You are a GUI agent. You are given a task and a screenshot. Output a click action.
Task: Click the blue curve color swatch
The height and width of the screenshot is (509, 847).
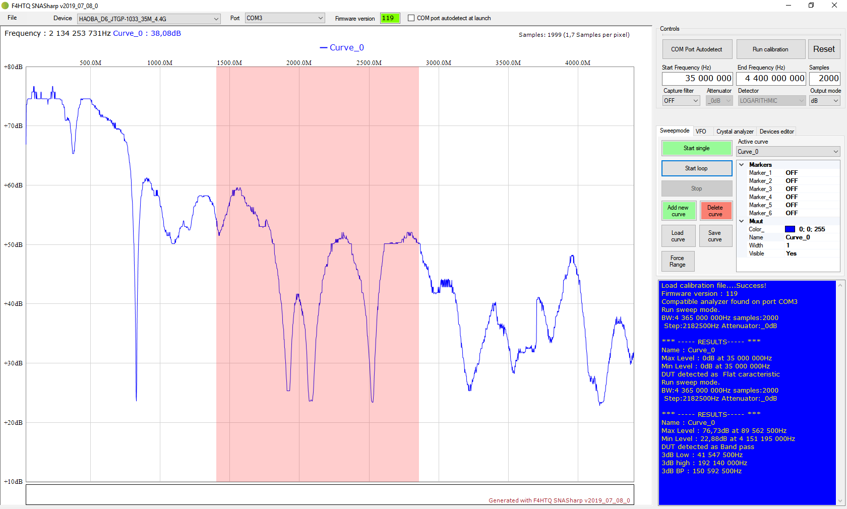[790, 229]
